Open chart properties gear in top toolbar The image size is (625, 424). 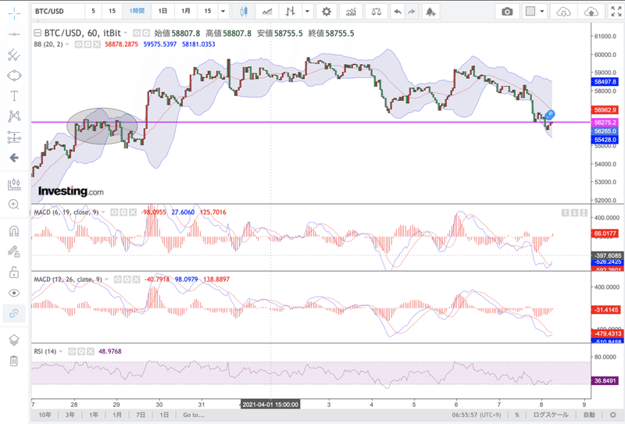(x=327, y=12)
